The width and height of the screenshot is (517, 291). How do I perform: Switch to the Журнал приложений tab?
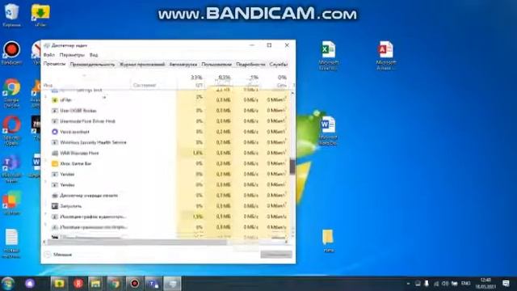pyautogui.click(x=142, y=65)
